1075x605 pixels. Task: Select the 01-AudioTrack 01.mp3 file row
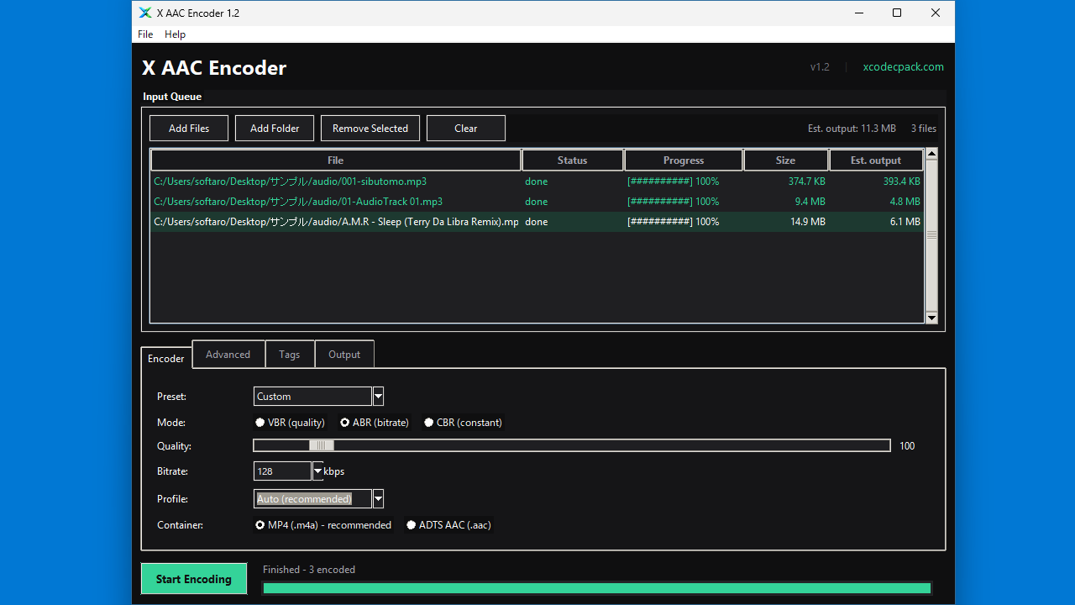coord(537,202)
